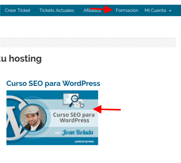Open the Formación section
Screen dimensions: 181x163
[x=127, y=10]
